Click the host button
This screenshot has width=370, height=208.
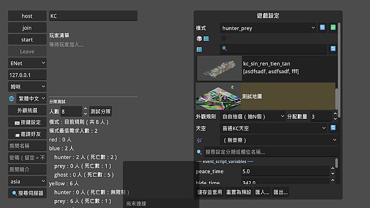coord(27,16)
